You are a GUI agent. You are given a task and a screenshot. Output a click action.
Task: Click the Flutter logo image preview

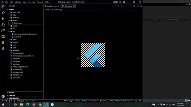(x=93, y=55)
